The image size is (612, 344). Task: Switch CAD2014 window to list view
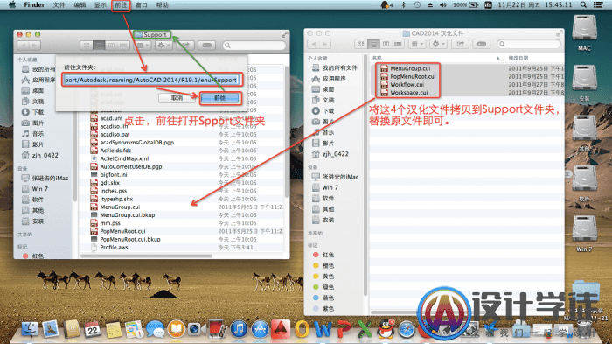373,44
